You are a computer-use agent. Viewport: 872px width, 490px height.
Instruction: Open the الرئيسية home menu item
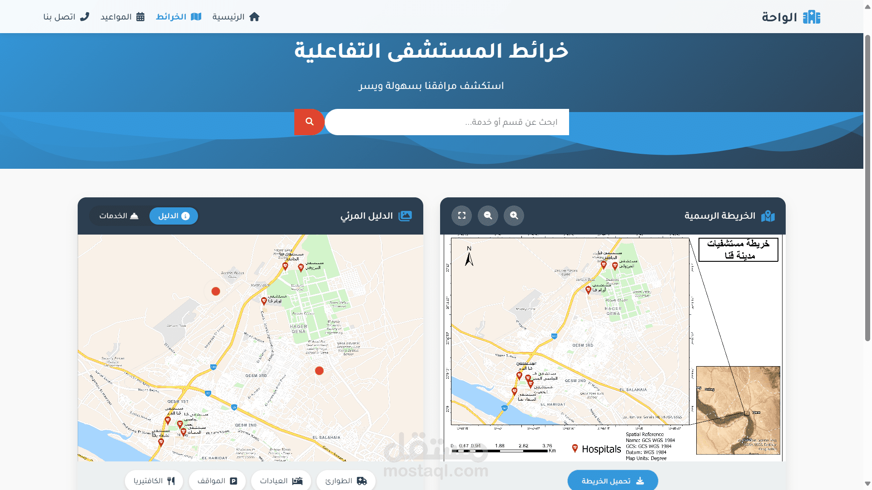(236, 17)
